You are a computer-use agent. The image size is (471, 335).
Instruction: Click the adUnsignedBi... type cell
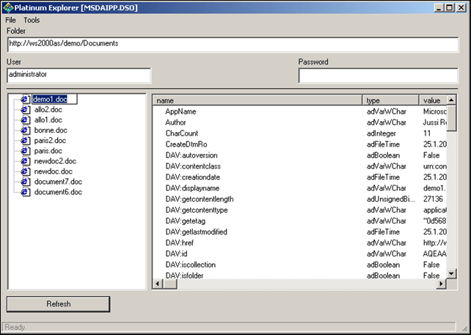click(391, 199)
